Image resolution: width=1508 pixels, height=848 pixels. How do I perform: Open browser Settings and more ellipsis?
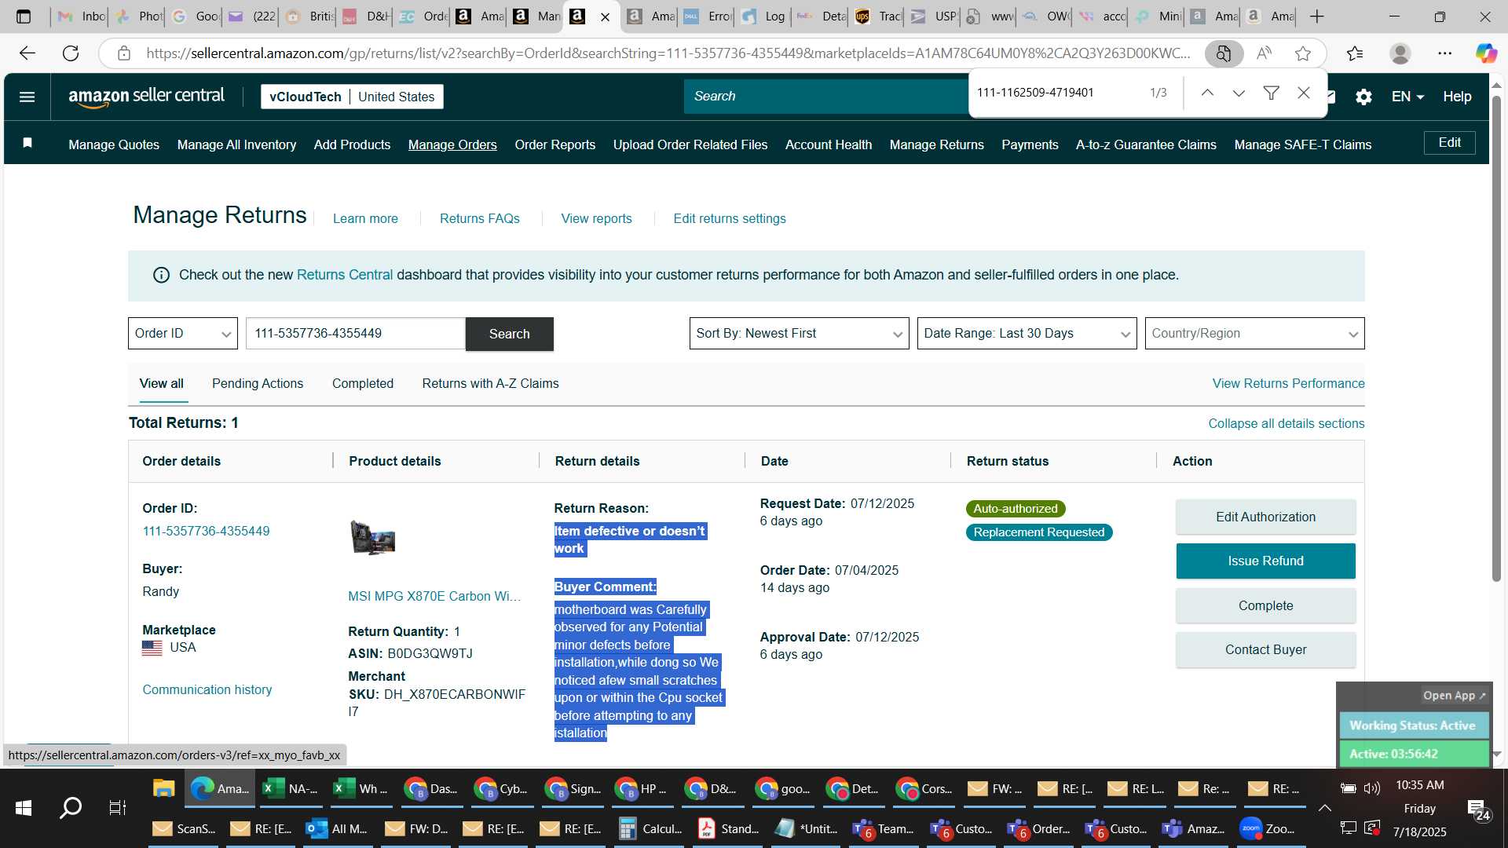[x=1444, y=53]
